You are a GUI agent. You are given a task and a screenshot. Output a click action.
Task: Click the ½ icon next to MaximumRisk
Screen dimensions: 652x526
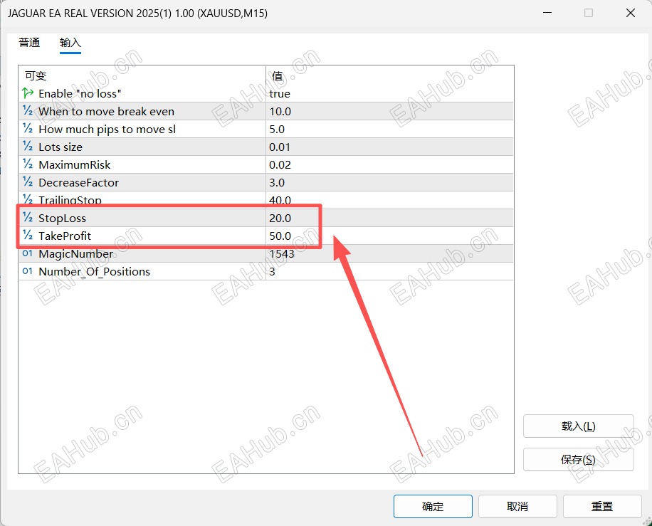coord(28,164)
